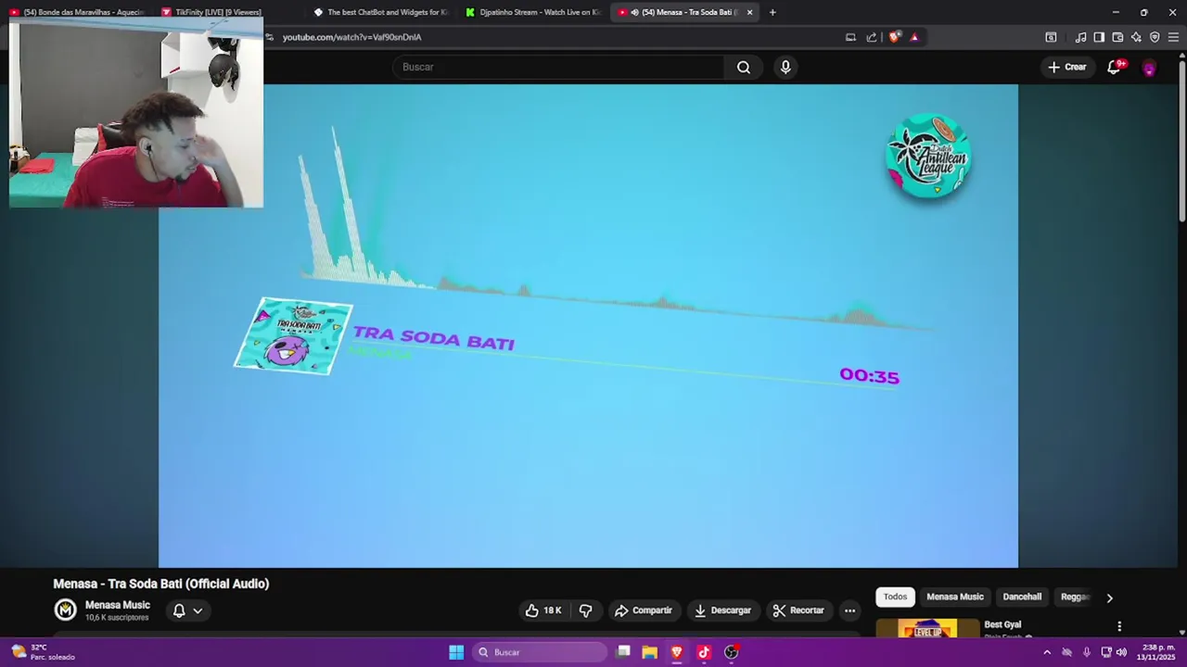Click the share page icon in address bar
1187x667 pixels.
pos(872,37)
